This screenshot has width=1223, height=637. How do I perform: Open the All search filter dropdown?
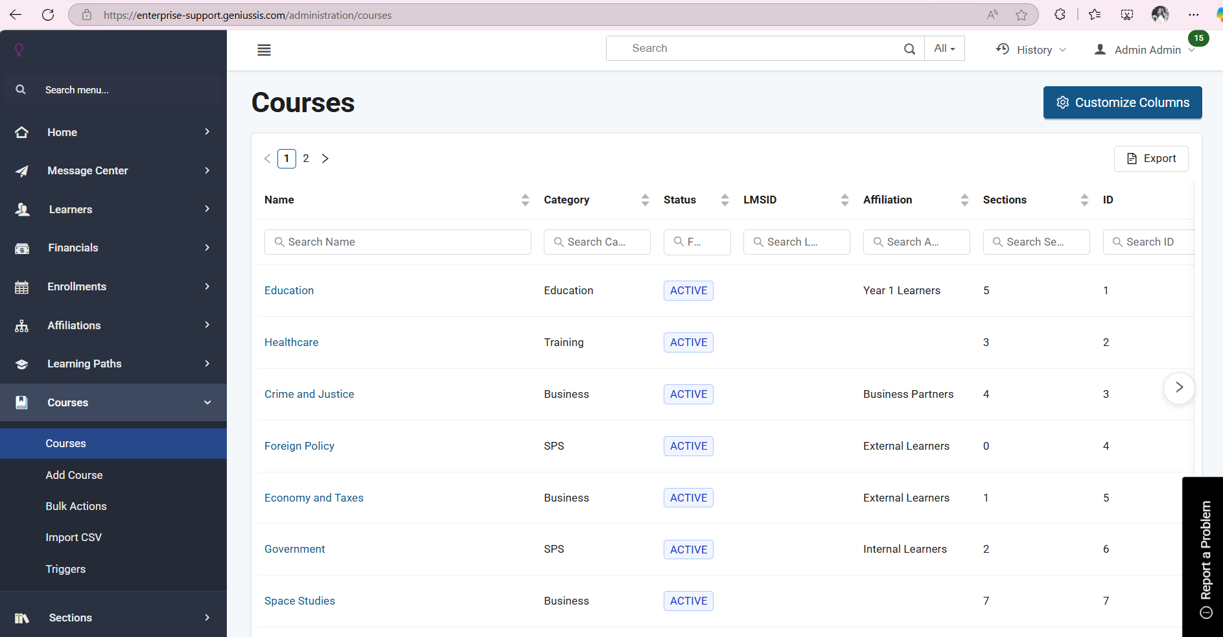point(944,48)
